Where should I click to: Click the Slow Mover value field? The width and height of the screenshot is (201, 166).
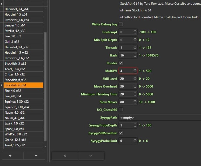click(x=126, y=102)
